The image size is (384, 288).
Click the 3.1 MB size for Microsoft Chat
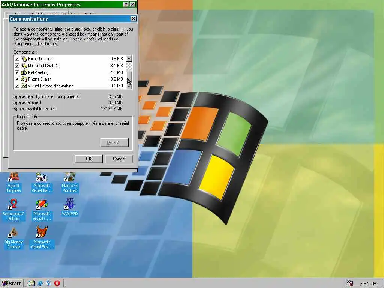tap(117, 66)
